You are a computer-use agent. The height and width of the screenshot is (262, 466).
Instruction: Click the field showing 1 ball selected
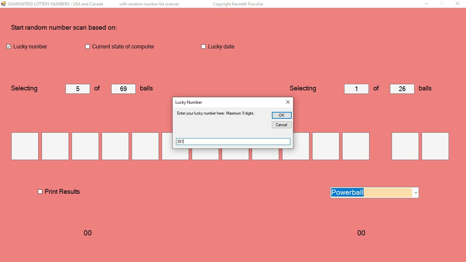point(356,89)
